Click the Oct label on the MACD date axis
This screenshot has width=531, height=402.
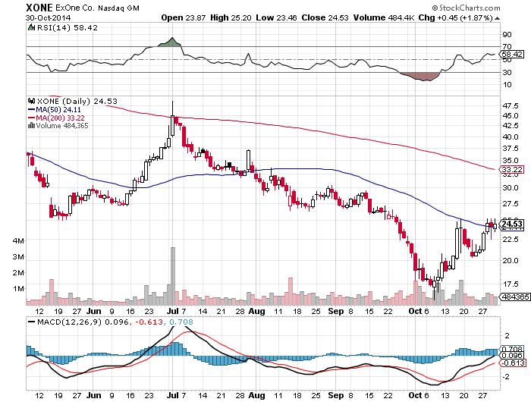(415, 395)
